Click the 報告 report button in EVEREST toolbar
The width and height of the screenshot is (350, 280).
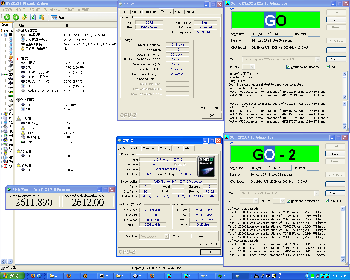[58, 17]
